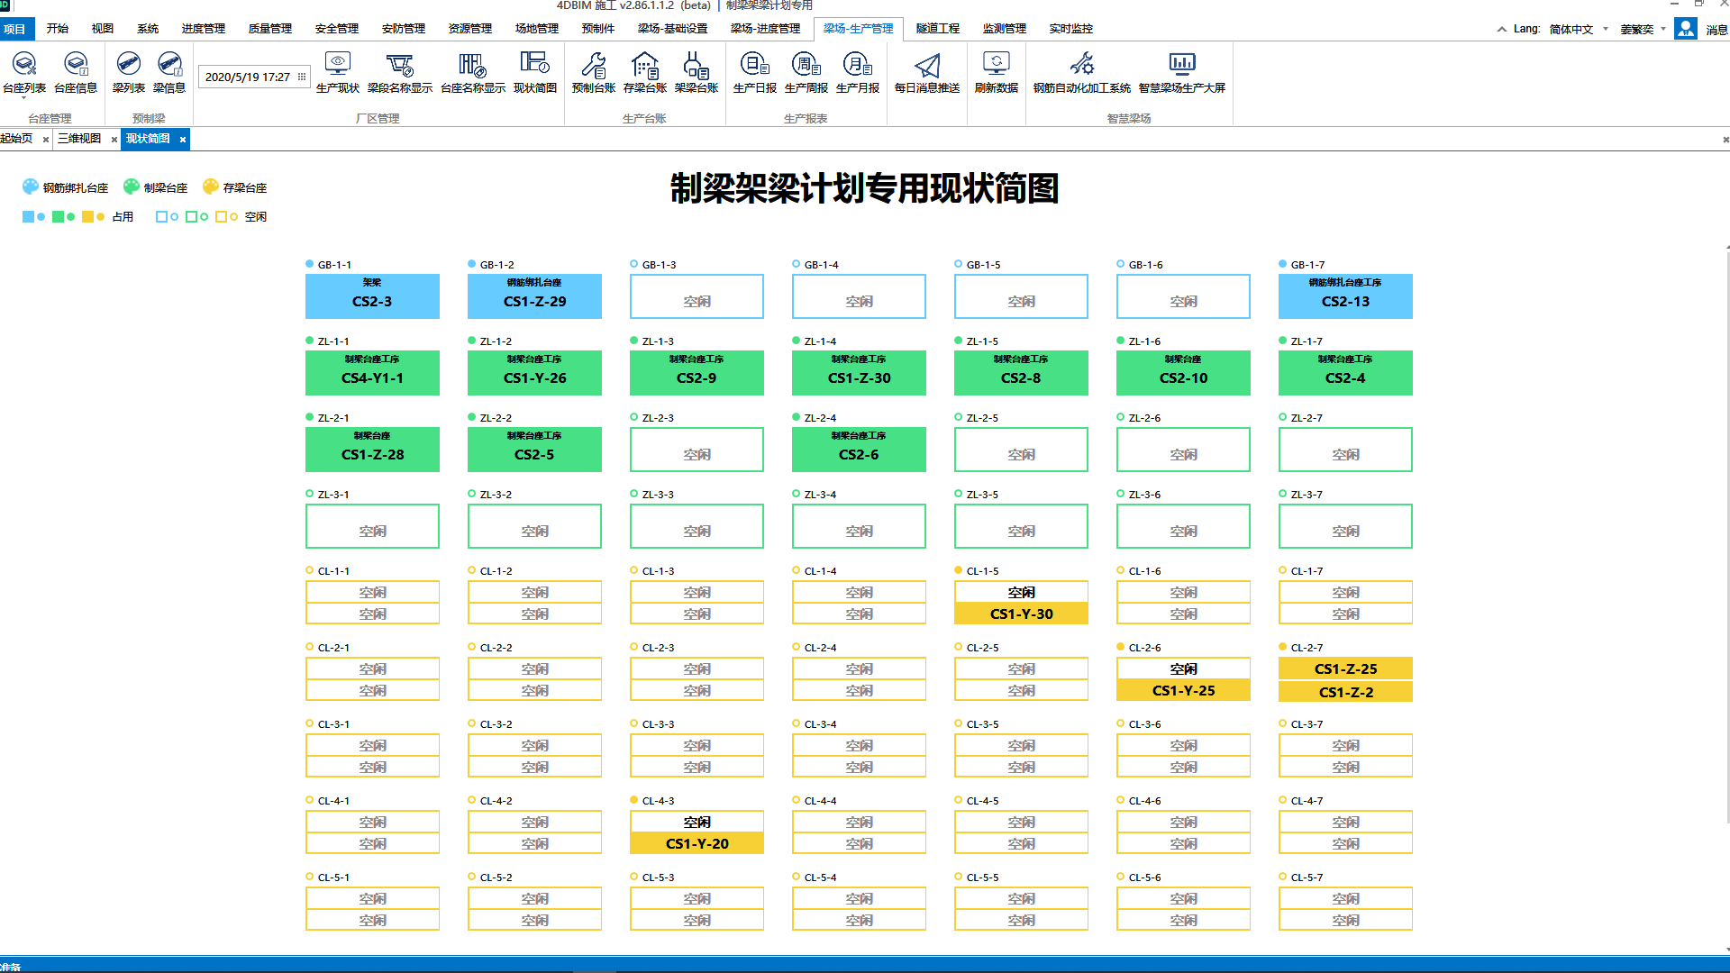1730x973 pixels.
Task: Expand the 台座列表 dropdown arrow
Action: [x=24, y=97]
